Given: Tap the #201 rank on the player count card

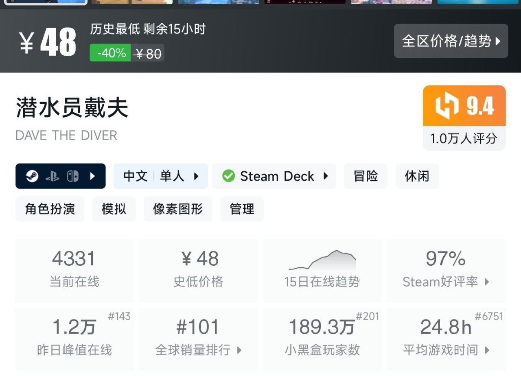Looking at the screenshot, I should coord(368,317).
